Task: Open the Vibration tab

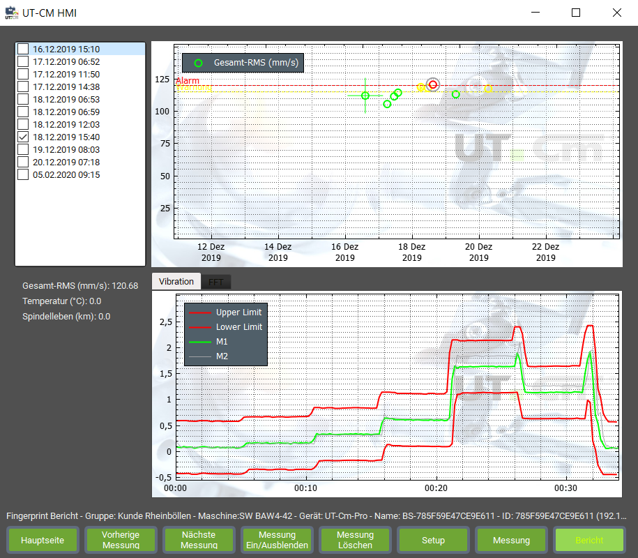Action: [176, 282]
